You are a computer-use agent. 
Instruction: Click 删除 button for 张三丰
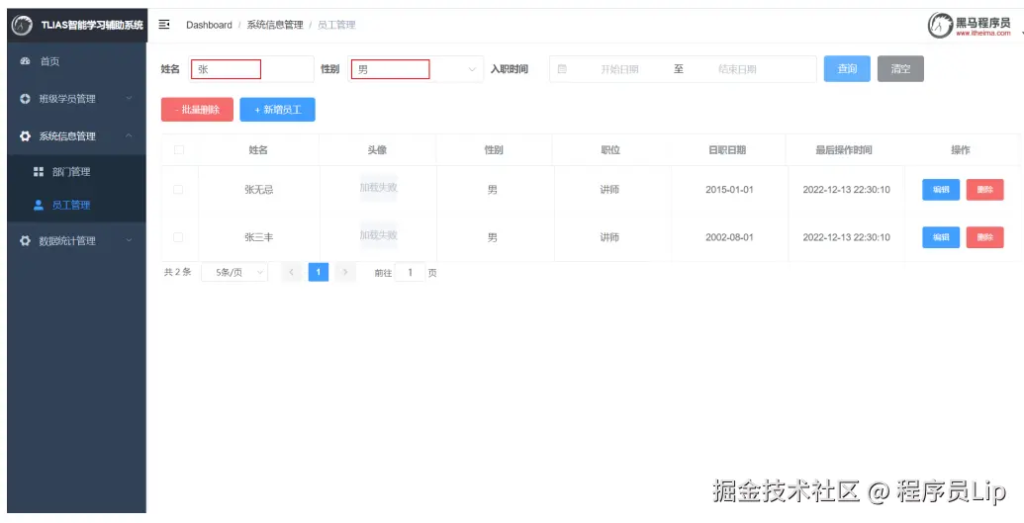coord(984,237)
